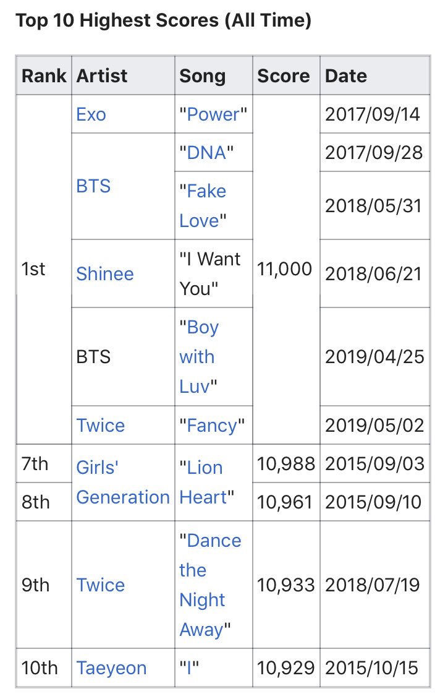Open the "DNA" song link
Image resolution: width=448 pixels, height=699 pixels.
coord(206,153)
